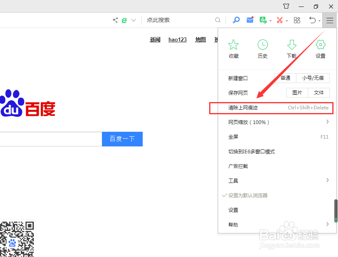Open the 收藏 (Favorites) panel
Image resolution: width=338 pixels, height=257 pixels.
click(233, 48)
